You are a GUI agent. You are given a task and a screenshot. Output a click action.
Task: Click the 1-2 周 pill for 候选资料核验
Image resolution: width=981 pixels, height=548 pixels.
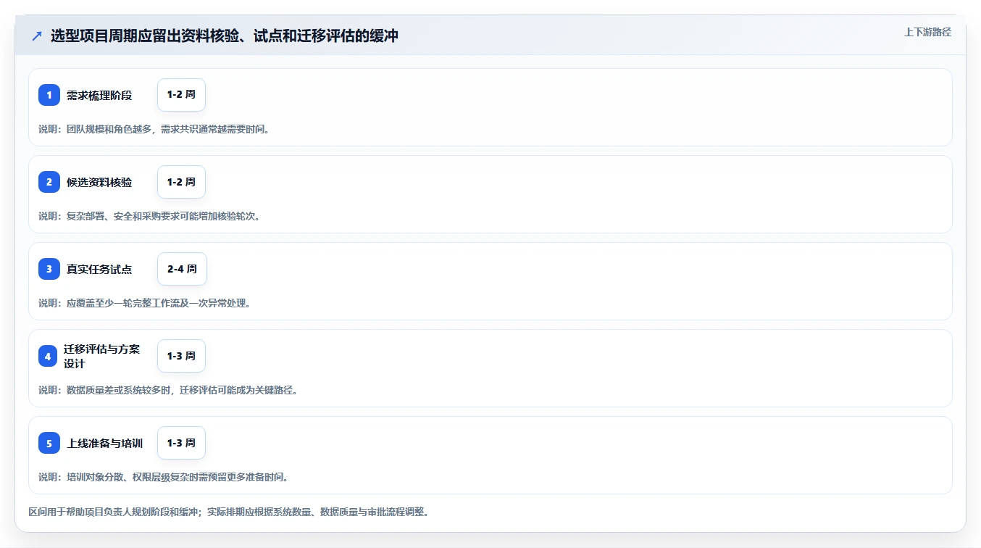181,182
